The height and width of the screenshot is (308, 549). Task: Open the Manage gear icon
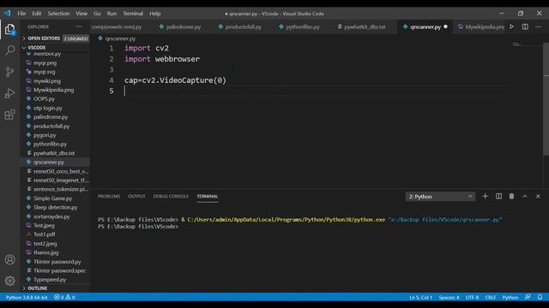click(x=9, y=281)
